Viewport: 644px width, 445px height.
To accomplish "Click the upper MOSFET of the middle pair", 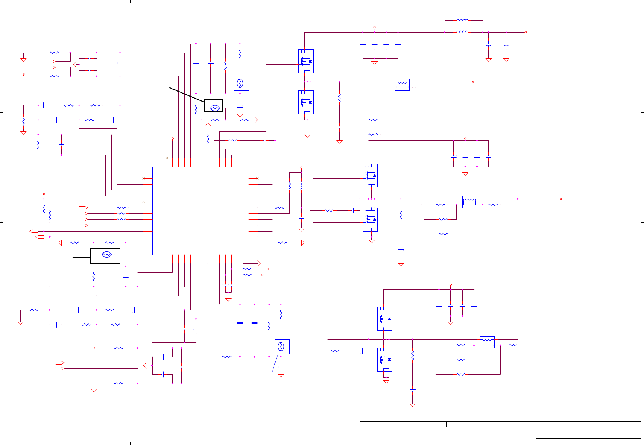I will pos(370,176).
